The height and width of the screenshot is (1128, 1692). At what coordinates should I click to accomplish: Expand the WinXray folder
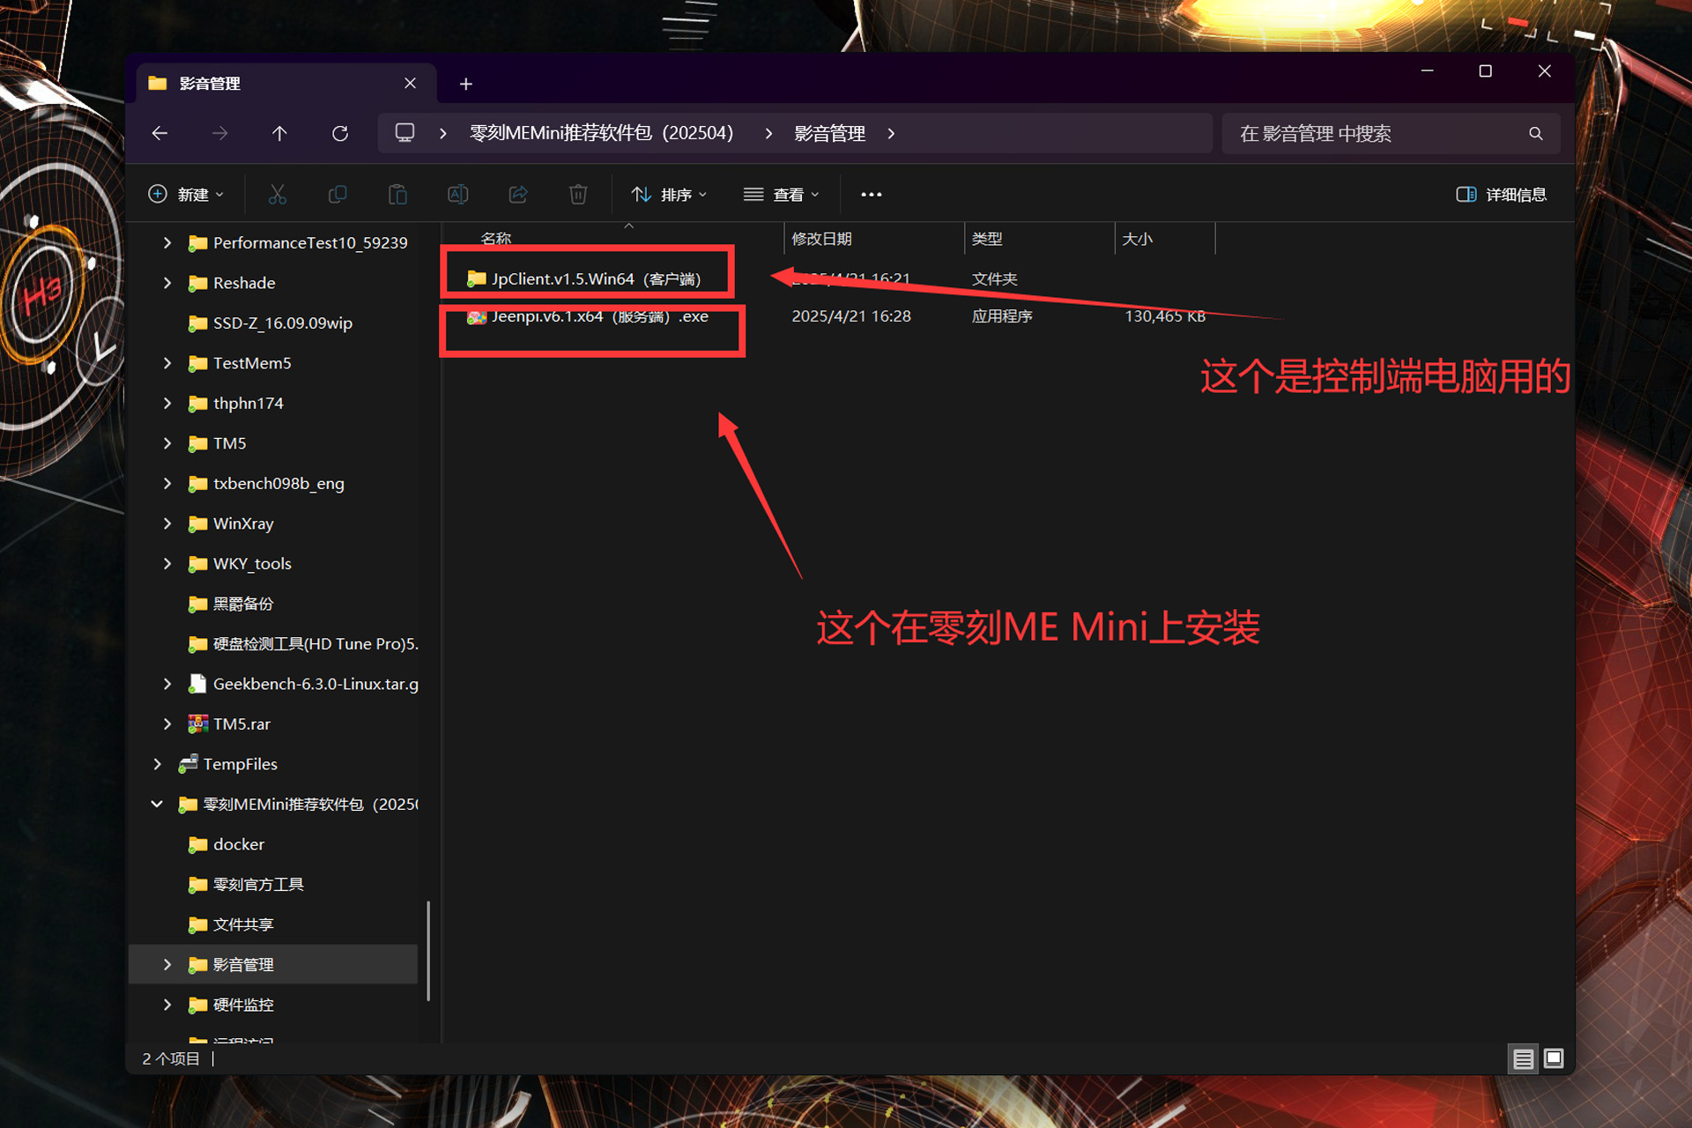click(x=167, y=523)
